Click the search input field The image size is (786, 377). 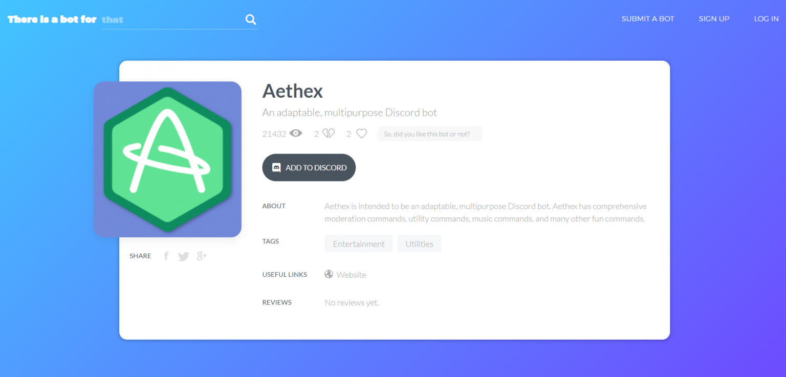174,19
